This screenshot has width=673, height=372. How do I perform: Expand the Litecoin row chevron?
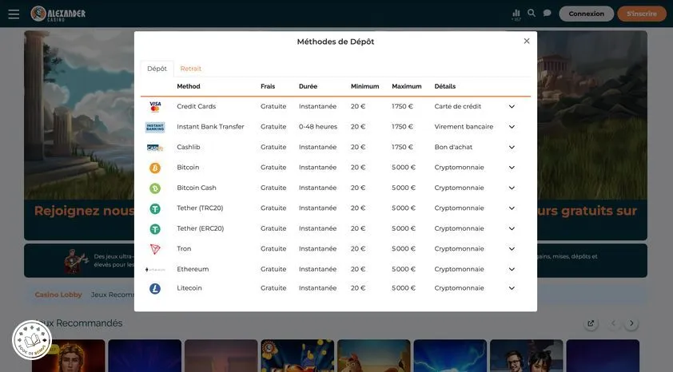click(x=512, y=288)
